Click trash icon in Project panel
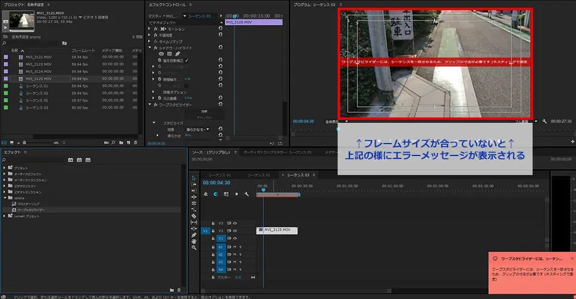This screenshot has height=299, width=576. [136, 142]
